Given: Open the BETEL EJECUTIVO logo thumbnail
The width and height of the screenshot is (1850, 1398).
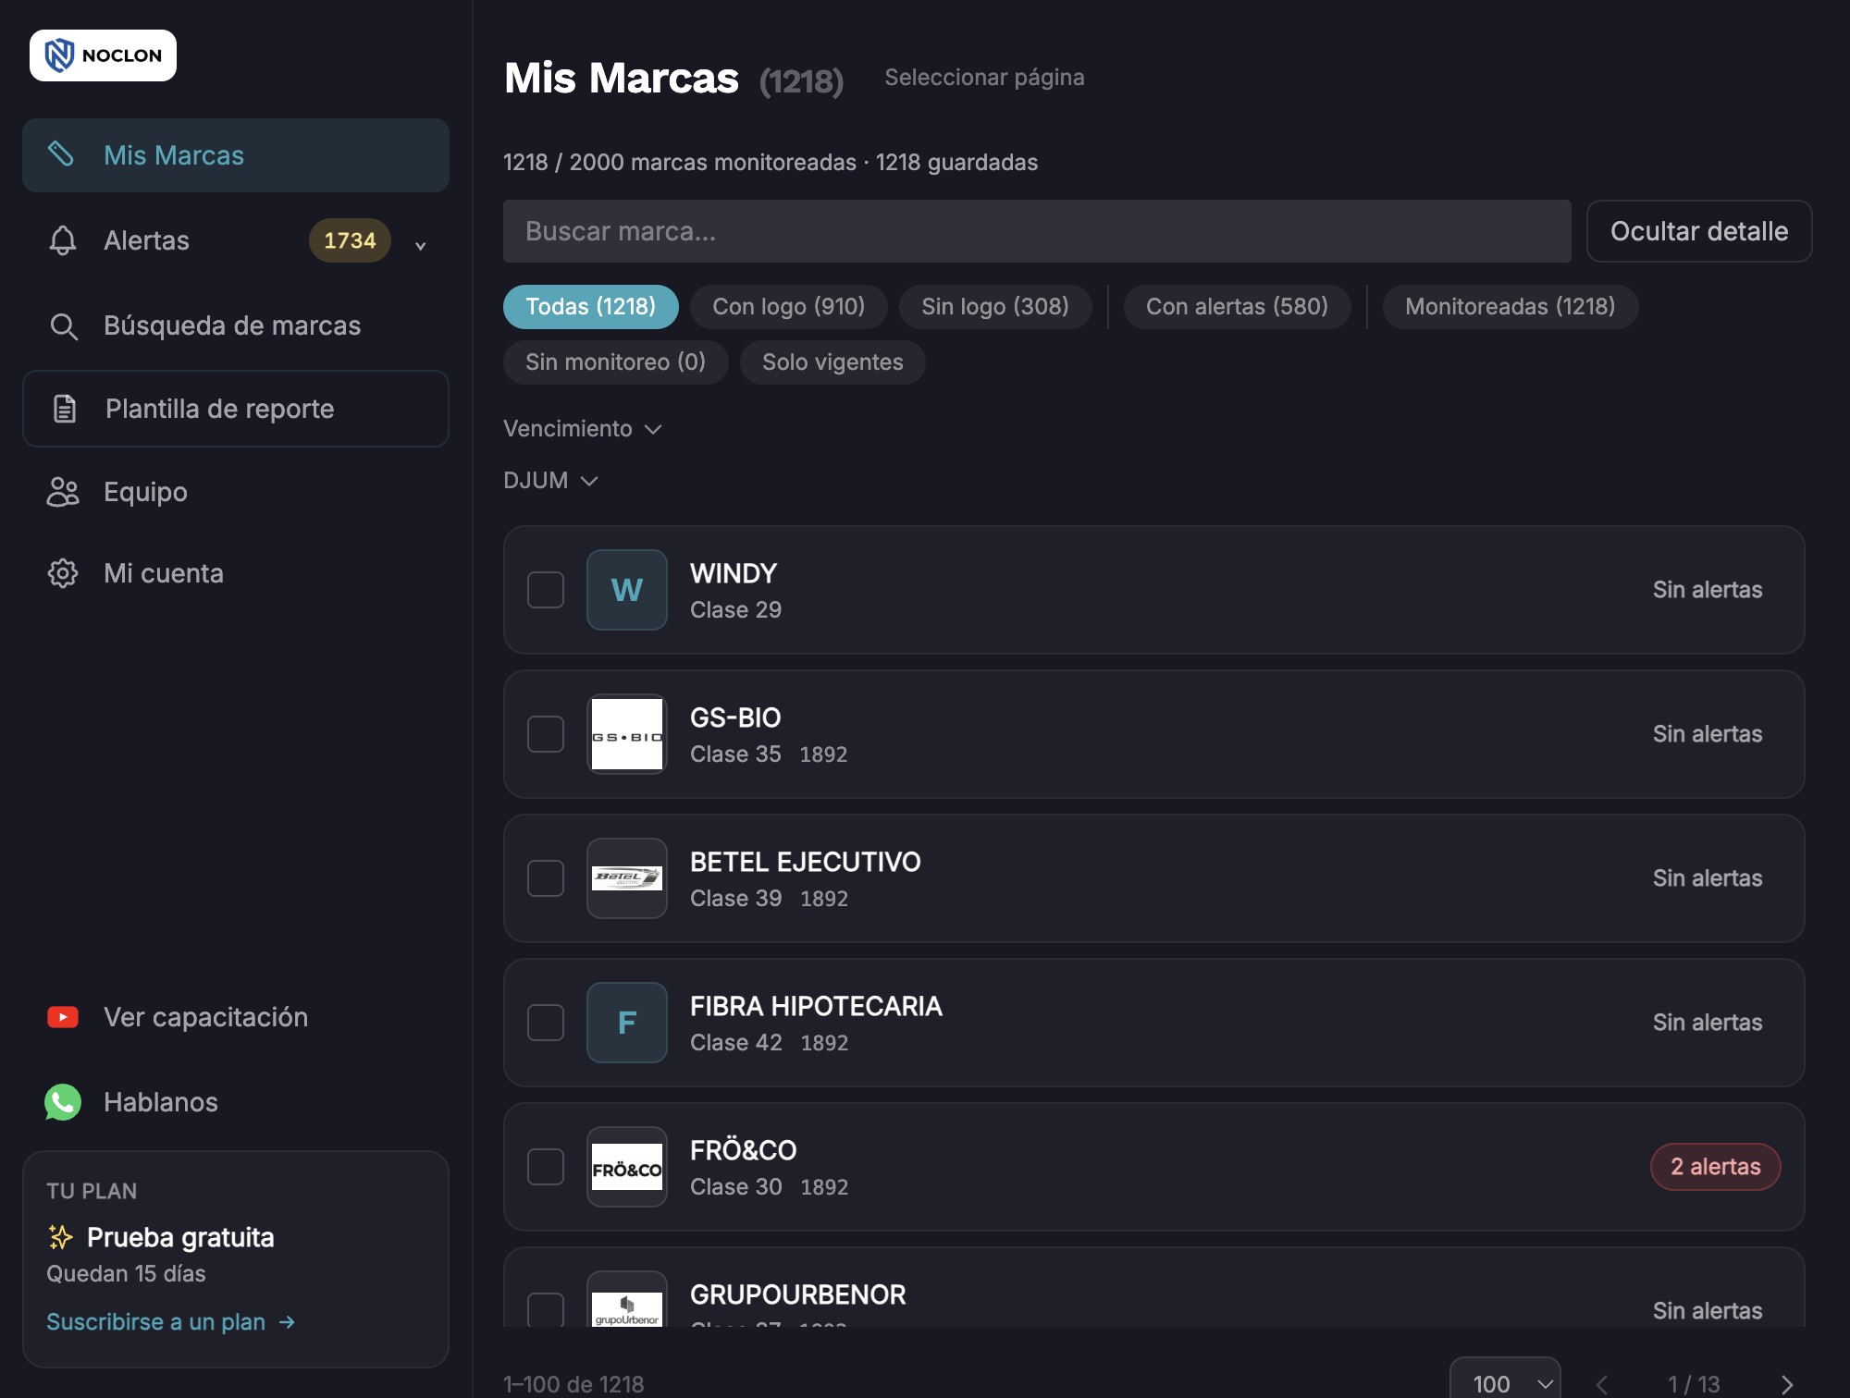Looking at the screenshot, I should (627, 878).
